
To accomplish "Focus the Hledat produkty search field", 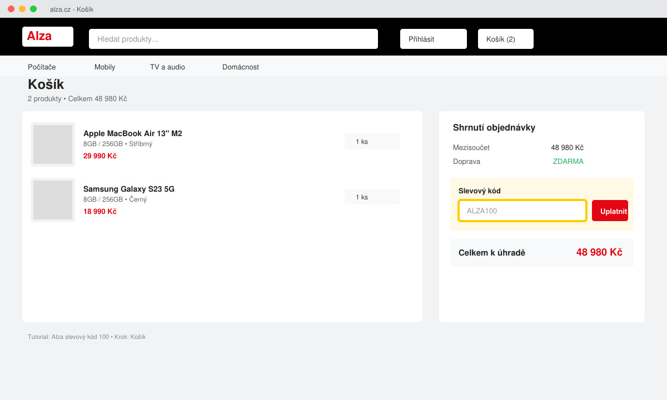I will [233, 39].
